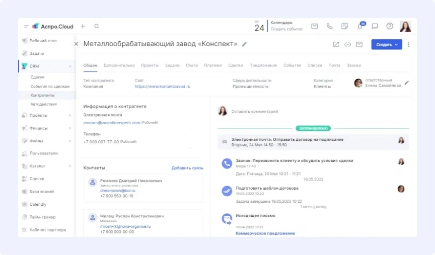
Task: Open the help question mark icon
Action: tap(390, 26)
